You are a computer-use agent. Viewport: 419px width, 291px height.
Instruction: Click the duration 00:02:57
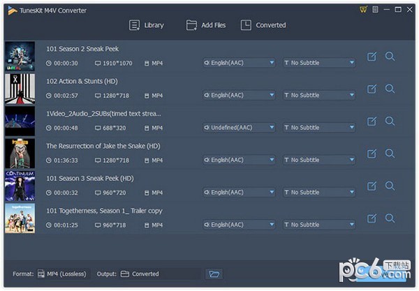[x=66, y=96]
